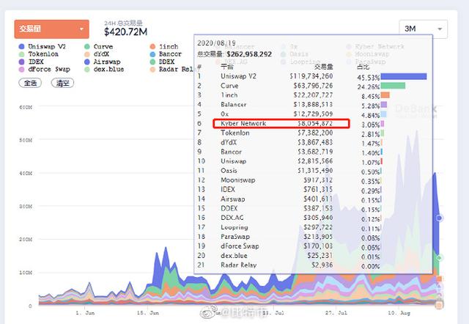The image size is (469, 324).
Task: Click tooltip date 2020/08/19
Action: pos(216,43)
